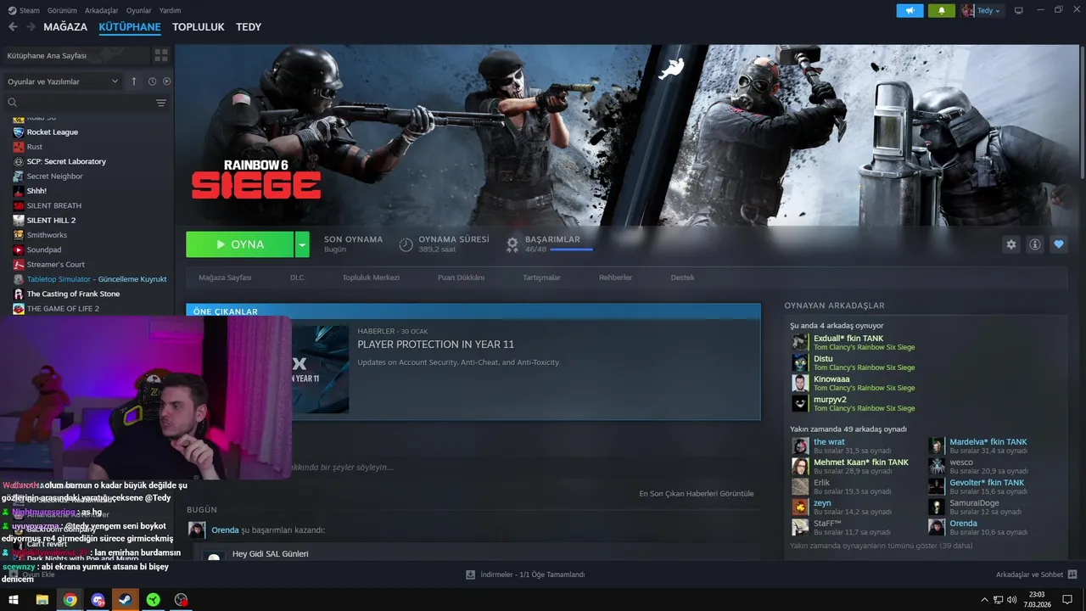The height and width of the screenshot is (611, 1086).
Task: Select The Casting of Frank Stone
Action: point(73,294)
